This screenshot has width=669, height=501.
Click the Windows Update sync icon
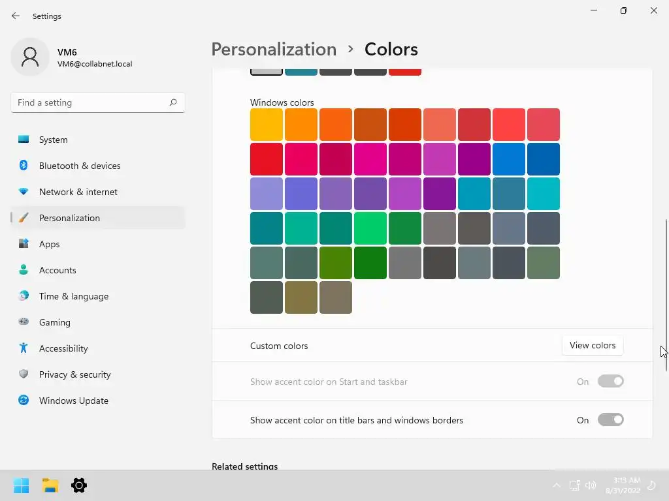pyautogui.click(x=24, y=400)
